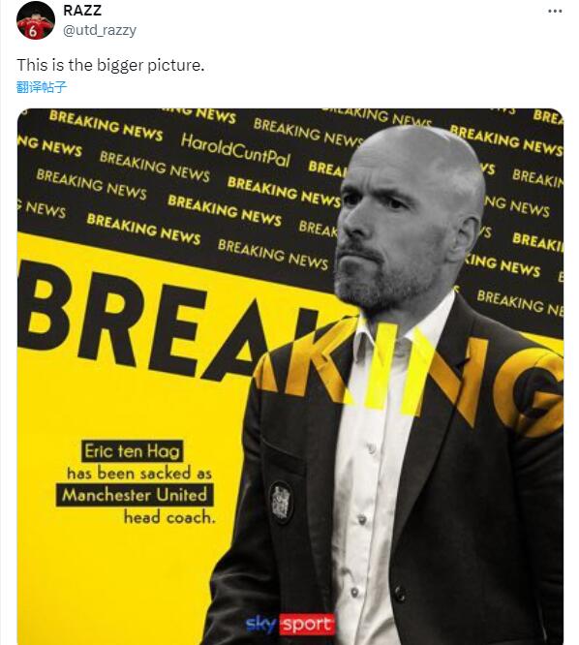
Task: Click the club crest badge on the jacket
Action: (x=281, y=503)
